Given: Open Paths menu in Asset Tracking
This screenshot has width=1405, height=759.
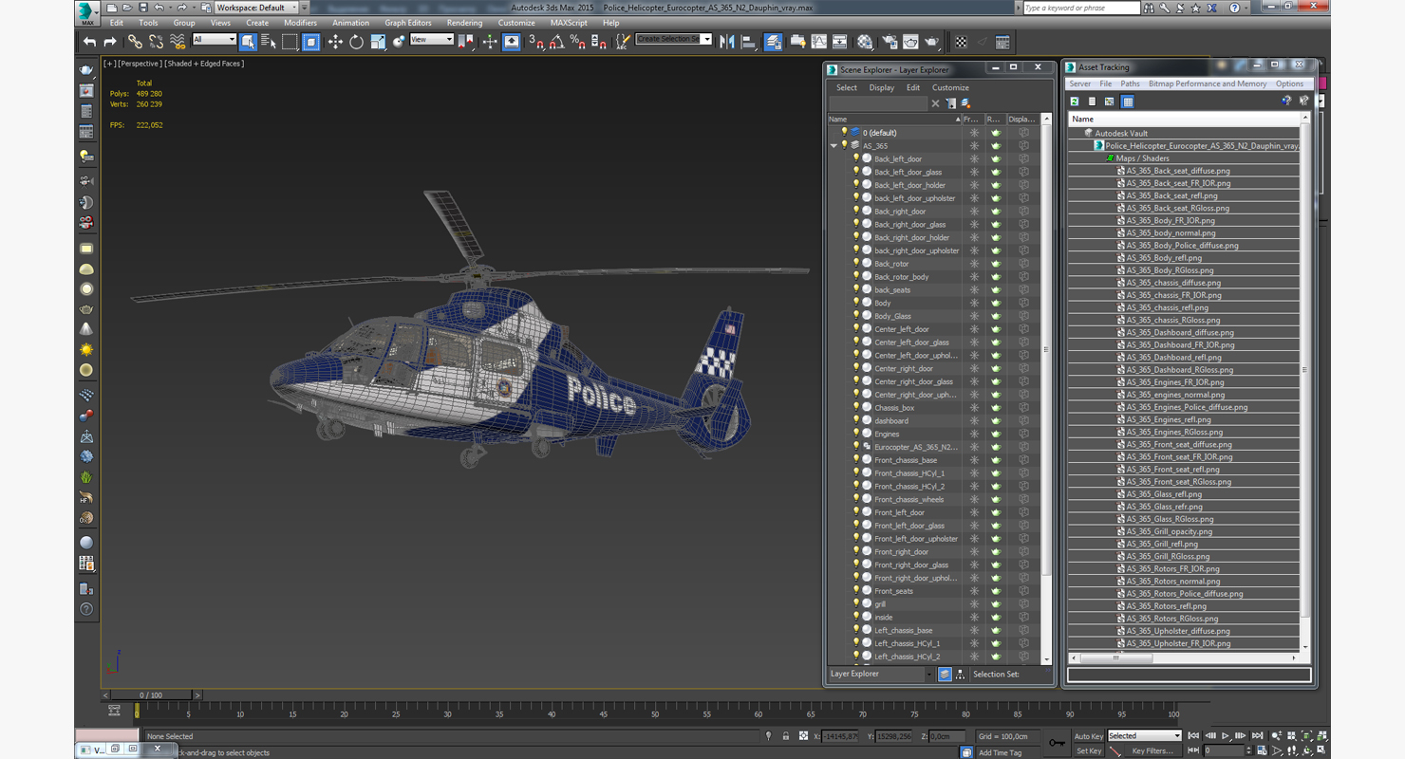Looking at the screenshot, I should pyautogui.click(x=1130, y=83).
